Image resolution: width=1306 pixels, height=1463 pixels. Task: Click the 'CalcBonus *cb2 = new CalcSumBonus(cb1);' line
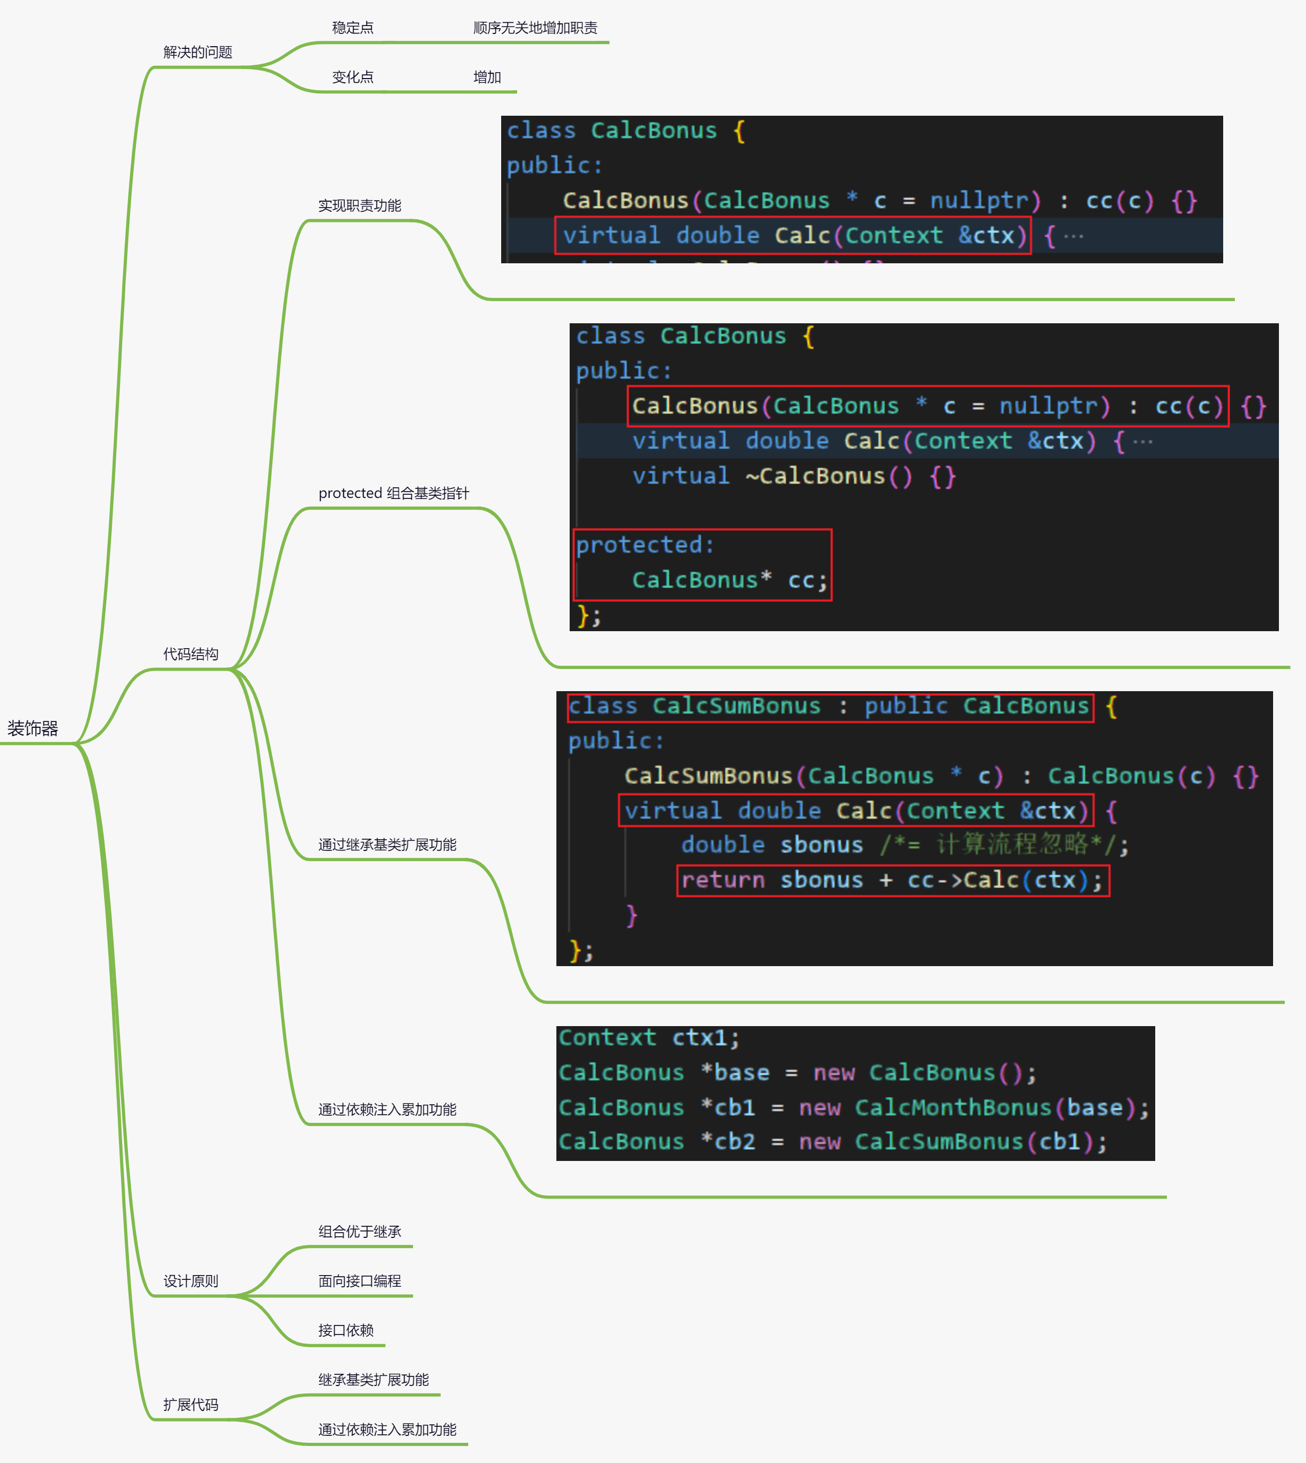tap(833, 1141)
